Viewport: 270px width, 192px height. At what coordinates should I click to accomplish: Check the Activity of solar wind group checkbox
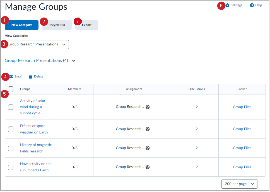[11, 107]
